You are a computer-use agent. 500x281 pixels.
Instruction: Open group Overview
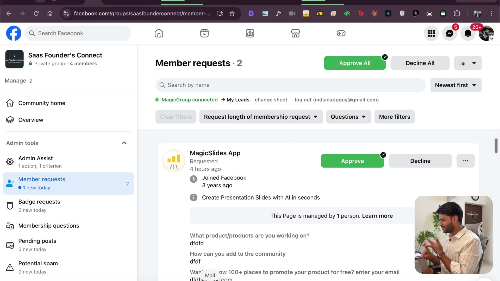click(x=68, y=120)
